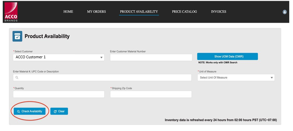This screenshot has height=131, width=293.
Task: Open the MY ORDERS tab
Action: click(x=96, y=12)
